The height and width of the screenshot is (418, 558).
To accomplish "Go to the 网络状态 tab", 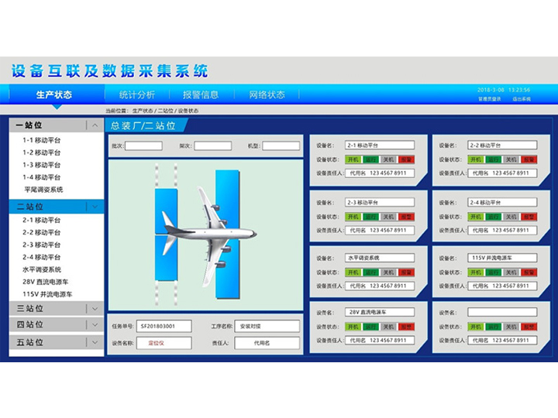I will [x=267, y=94].
